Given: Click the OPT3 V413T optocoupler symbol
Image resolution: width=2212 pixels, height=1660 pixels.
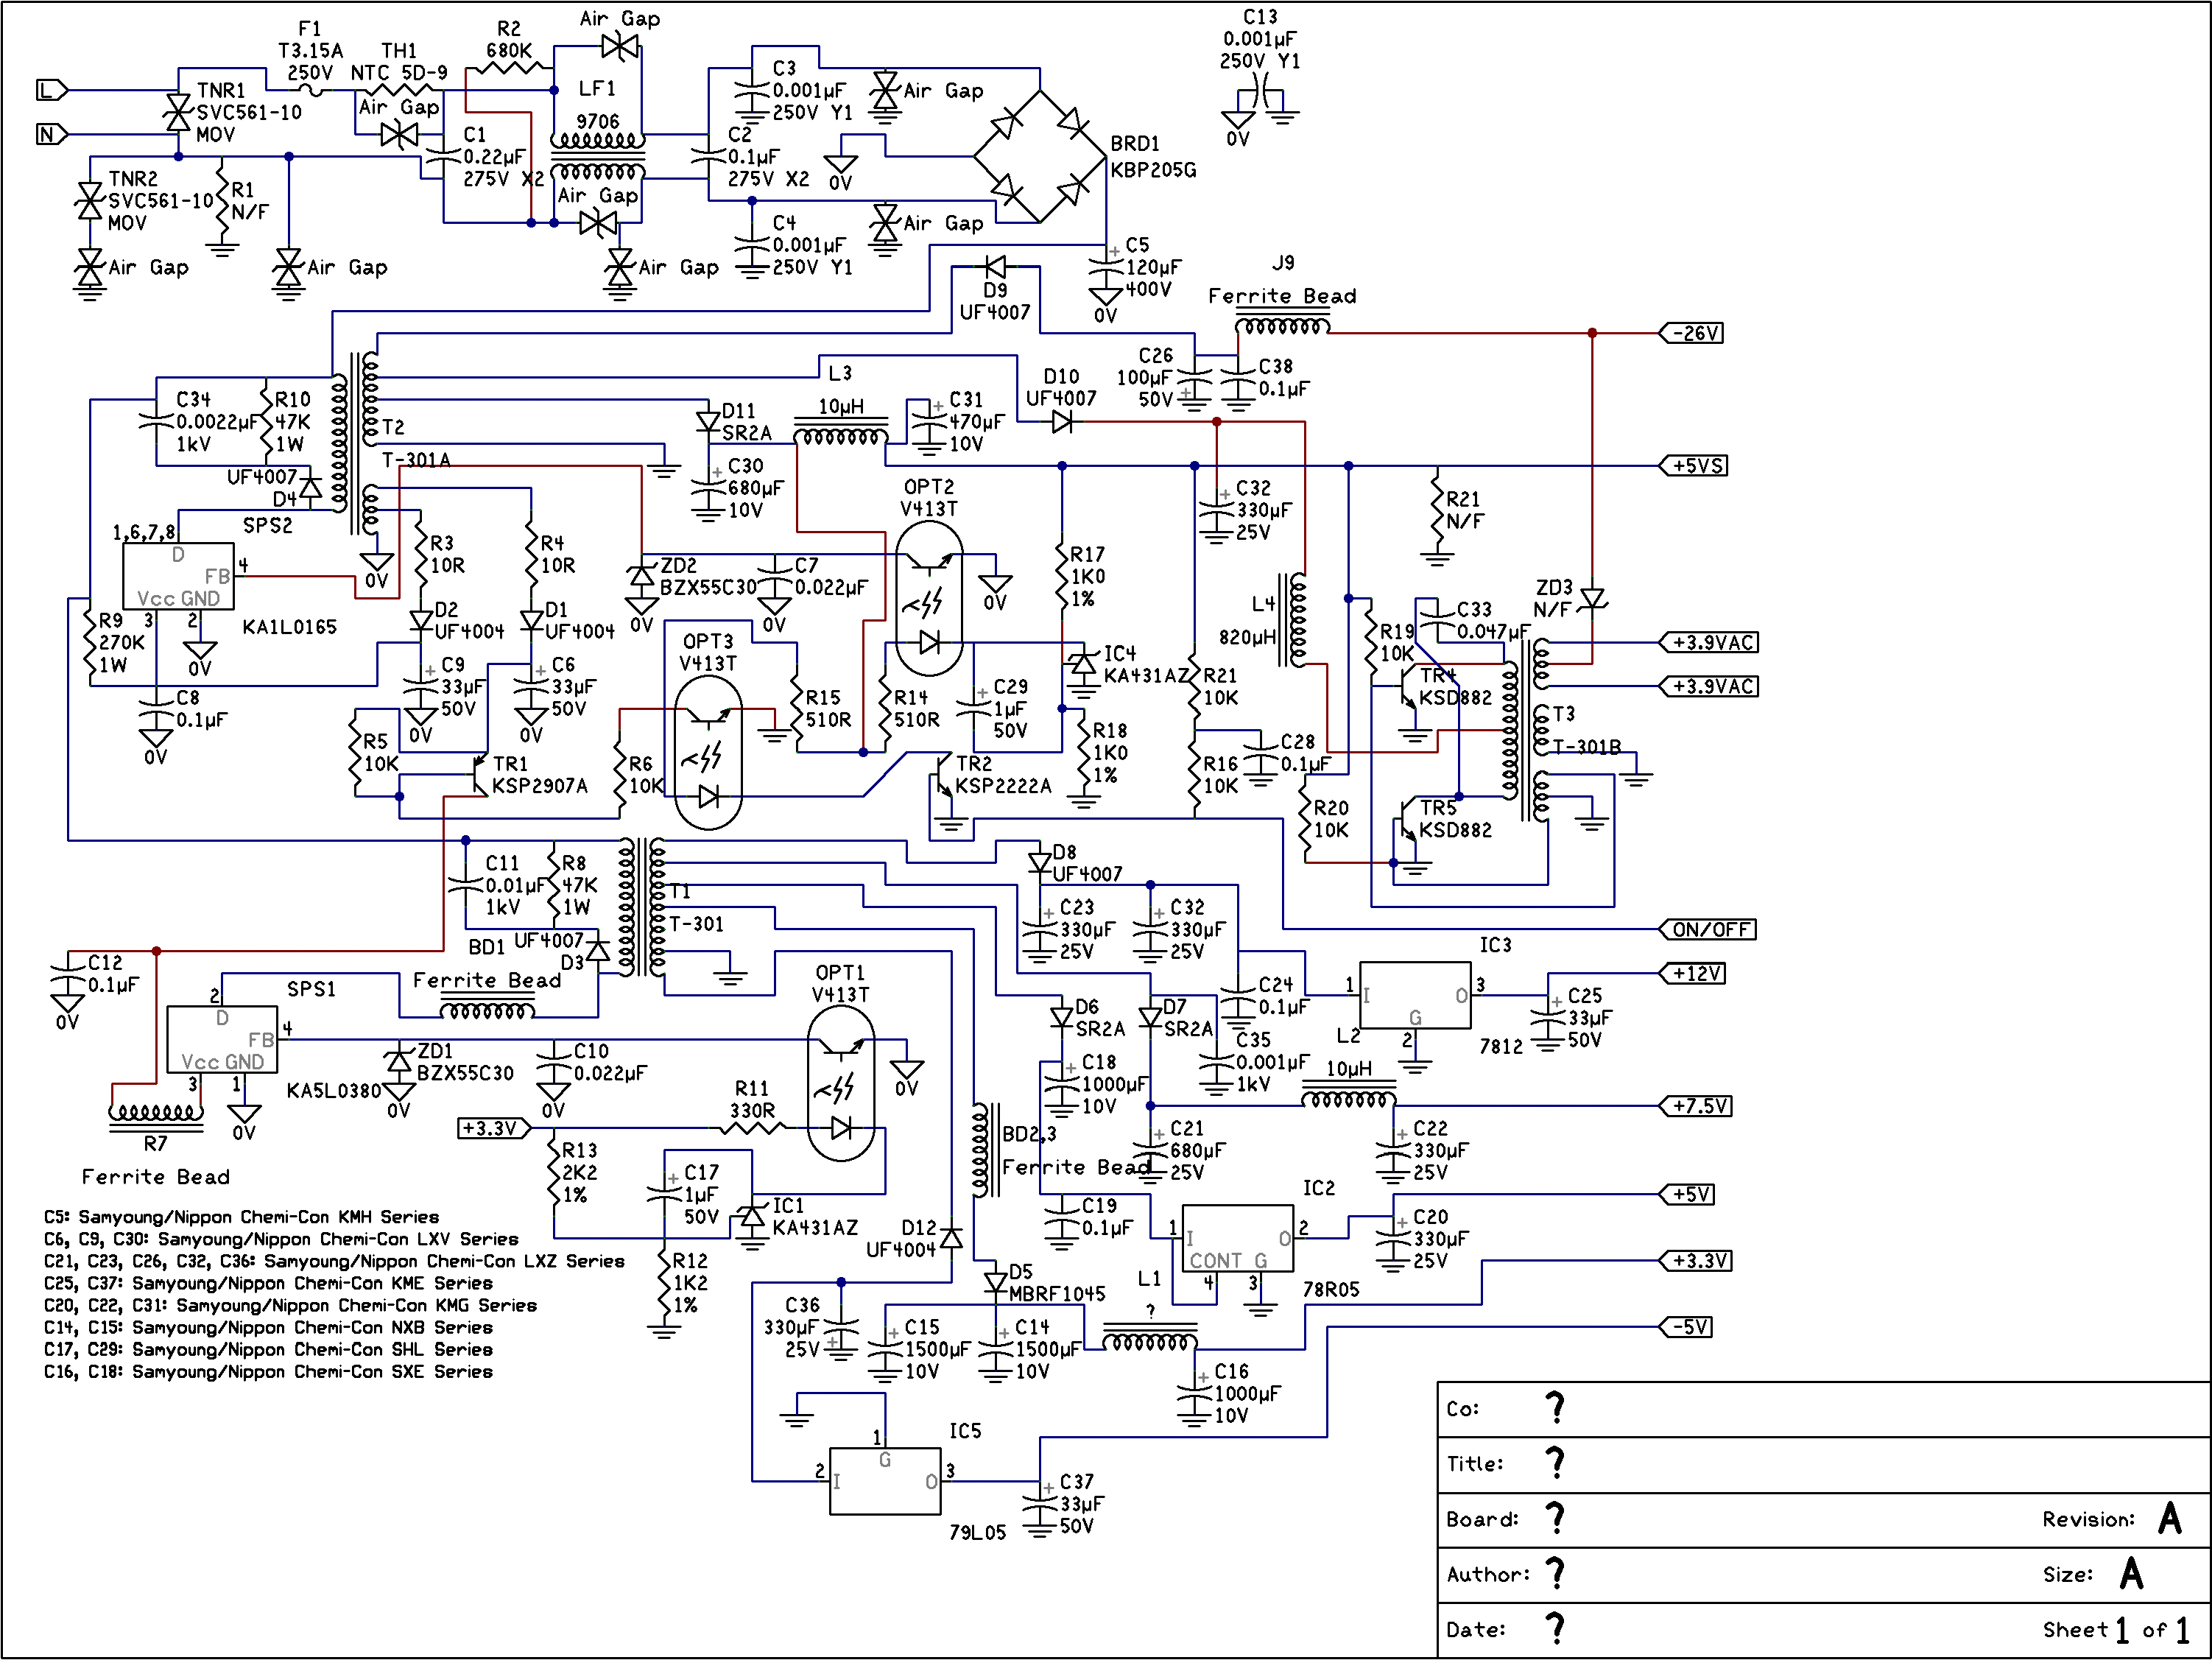Looking at the screenshot, I should tap(708, 752).
